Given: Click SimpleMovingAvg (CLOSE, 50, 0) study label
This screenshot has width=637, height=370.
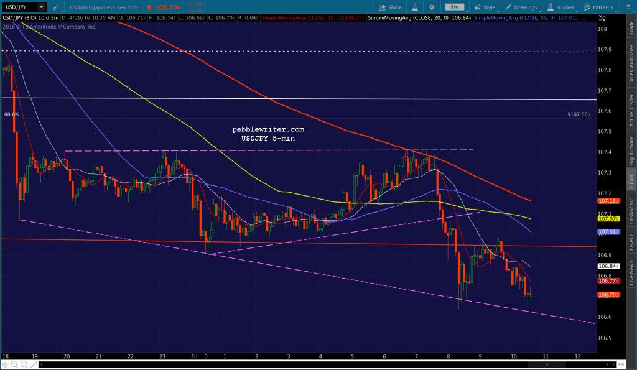Looking at the screenshot, I should pos(514,18).
